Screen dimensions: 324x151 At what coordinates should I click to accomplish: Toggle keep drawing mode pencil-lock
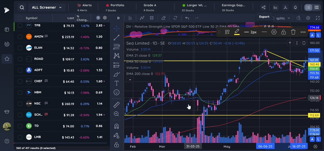point(117,135)
